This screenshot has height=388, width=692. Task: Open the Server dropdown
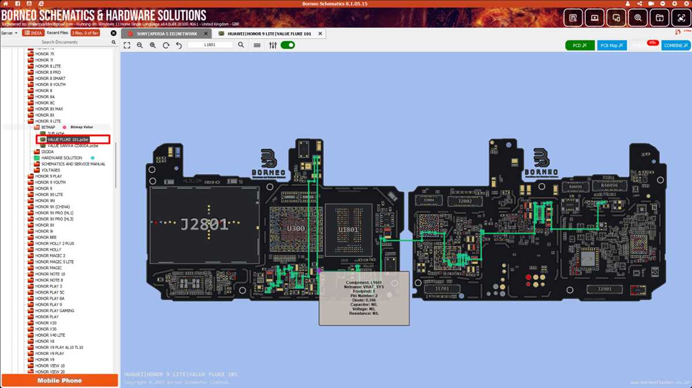point(9,33)
